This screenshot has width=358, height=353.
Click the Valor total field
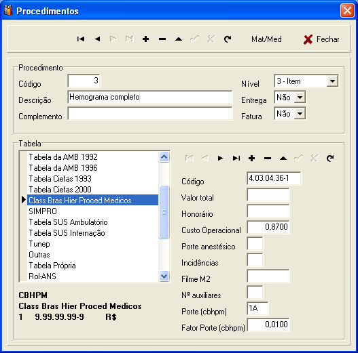coord(268,194)
